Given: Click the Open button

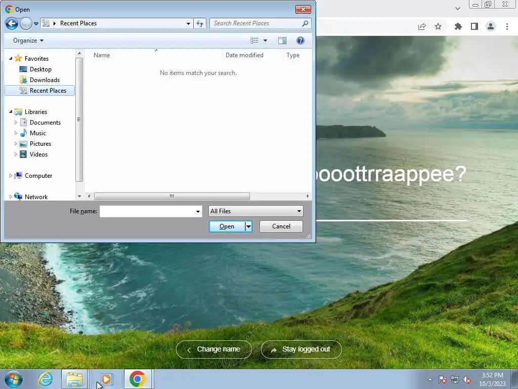Looking at the screenshot, I should (227, 226).
